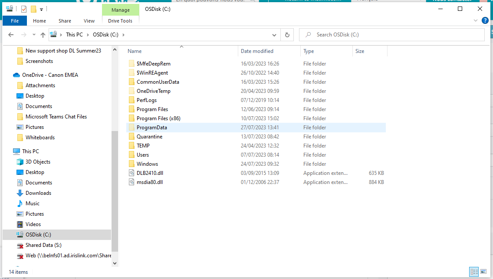
Task: Refresh the OSDisk (C:) folder view
Action: point(287,35)
